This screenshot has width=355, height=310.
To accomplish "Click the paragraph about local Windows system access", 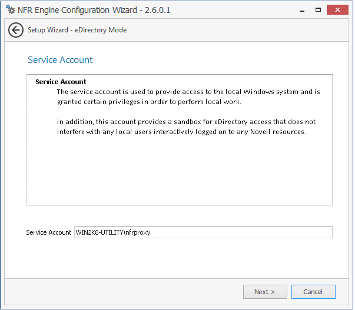I will [188, 97].
